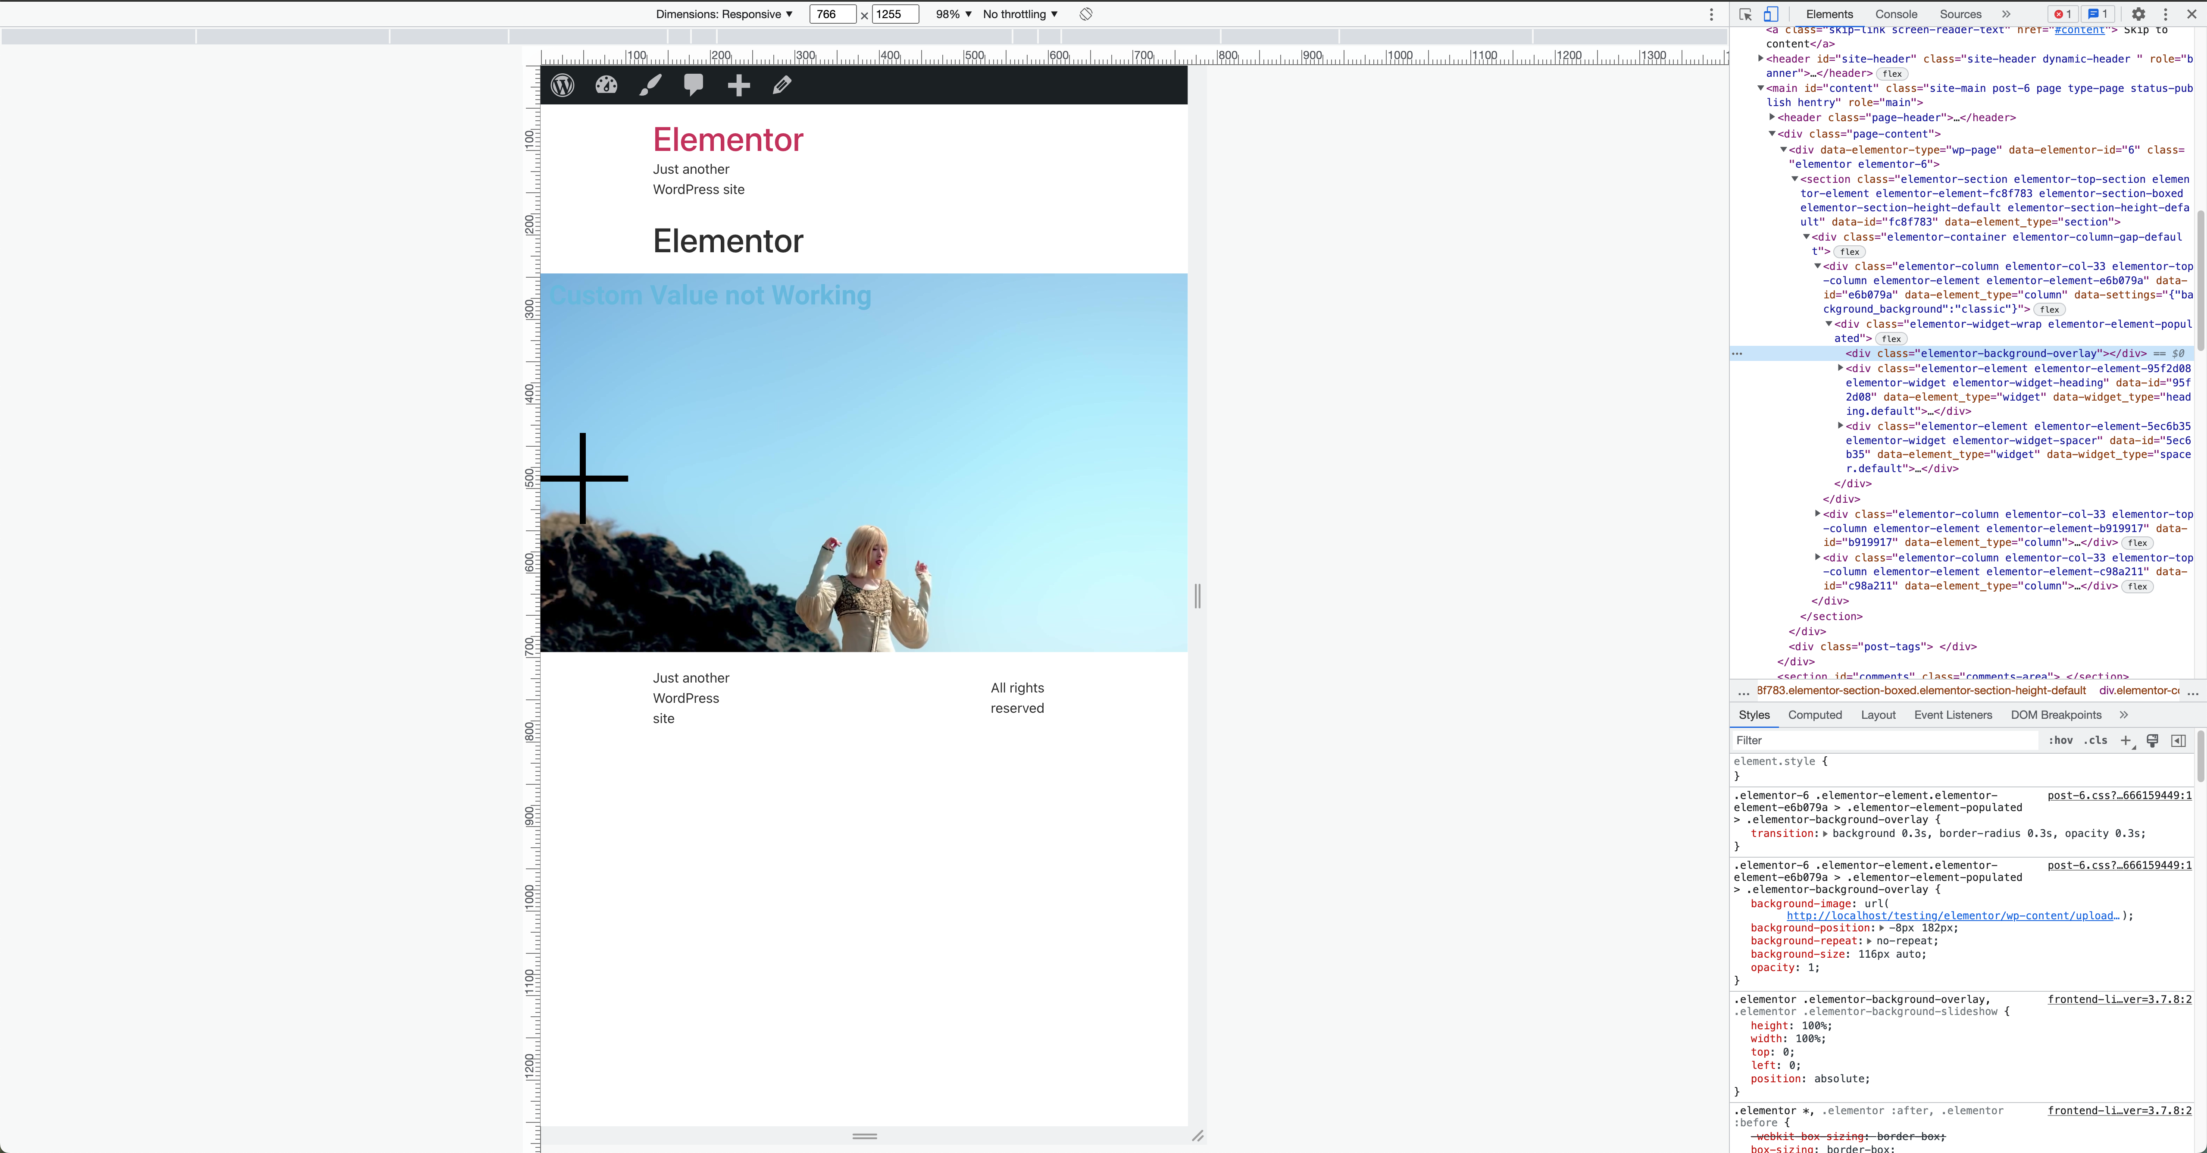The width and height of the screenshot is (2207, 1153).
Task: Expand the site-header header node
Action: [x=1760, y=58]
